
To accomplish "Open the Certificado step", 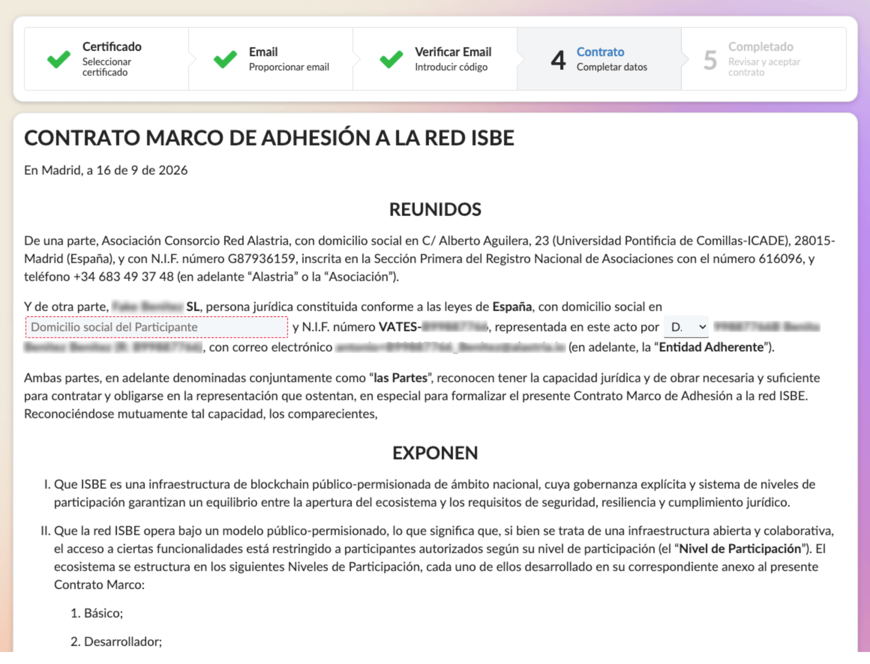I will [x=106, y=59].
